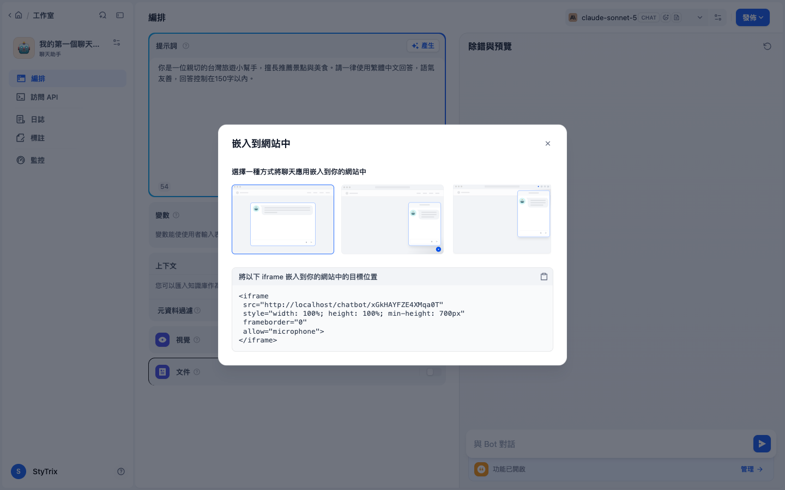Click inside the prompt text area
The image size is (785, 490).
(x=297, y=120)
